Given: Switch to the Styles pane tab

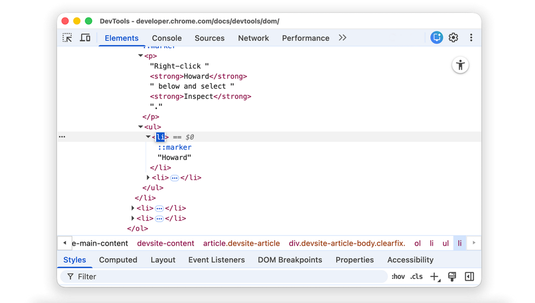Looking at the screenshot, I should coord(75,260).
